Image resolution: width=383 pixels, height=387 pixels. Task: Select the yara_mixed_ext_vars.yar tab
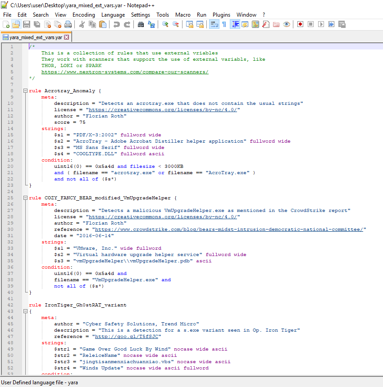[x=36, y=37]
